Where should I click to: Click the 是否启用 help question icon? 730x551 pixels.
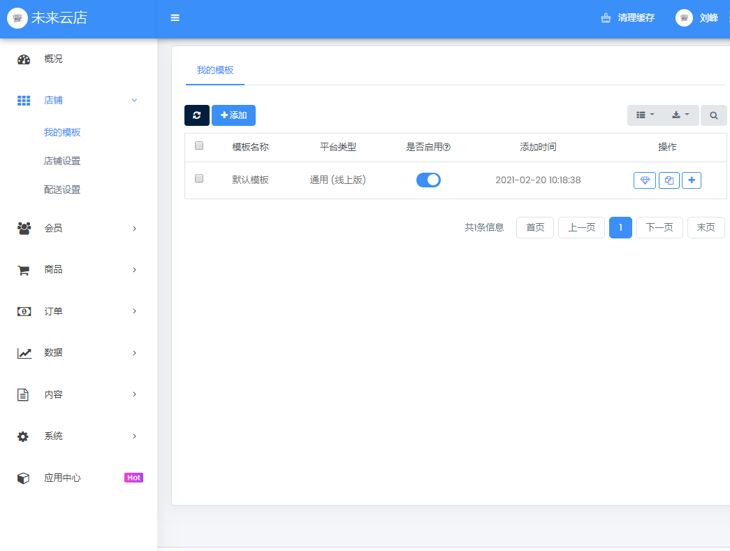[x=447, y=148]
